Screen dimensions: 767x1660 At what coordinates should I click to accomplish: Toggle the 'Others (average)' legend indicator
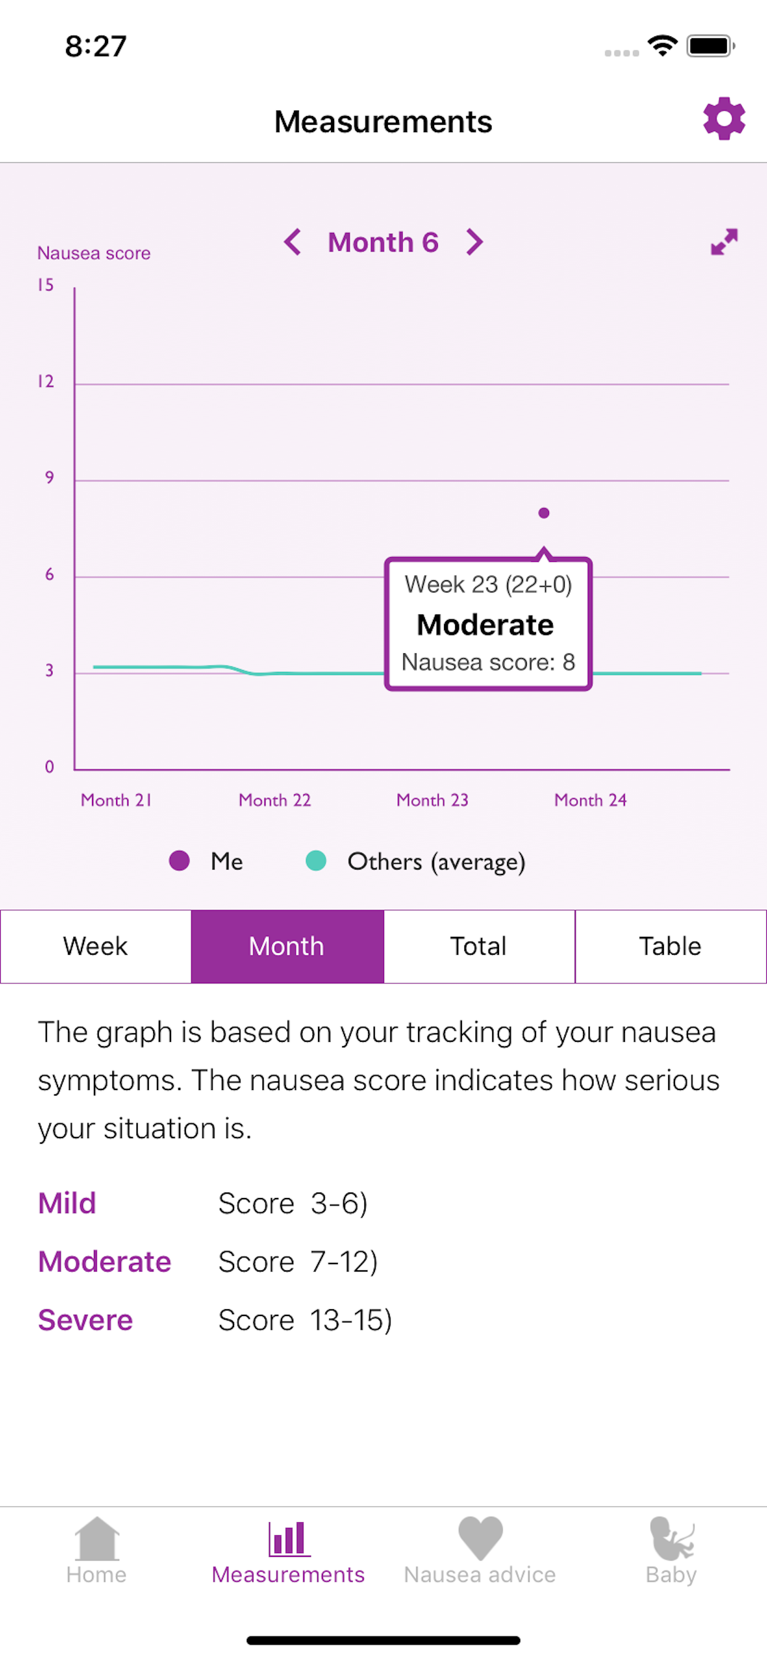tap(316, 861)
